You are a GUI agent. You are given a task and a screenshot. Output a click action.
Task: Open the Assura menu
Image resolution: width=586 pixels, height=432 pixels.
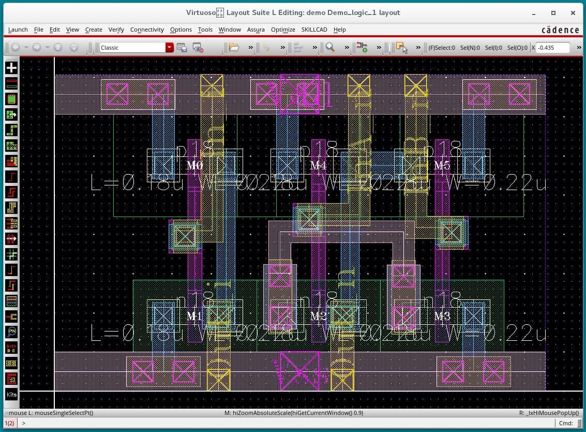tap(256, 30)
